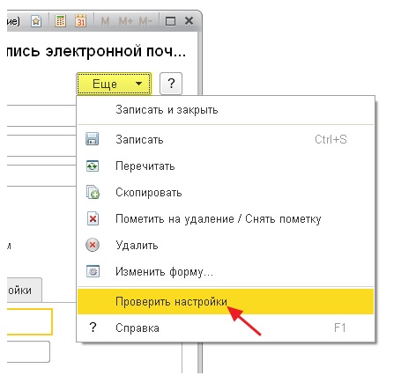
Task: Open the calculator icon in the title bar
Action: (x=60, y=21)
